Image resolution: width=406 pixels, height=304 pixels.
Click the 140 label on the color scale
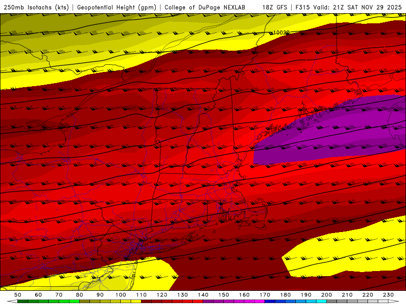click(x=203, y=295)
